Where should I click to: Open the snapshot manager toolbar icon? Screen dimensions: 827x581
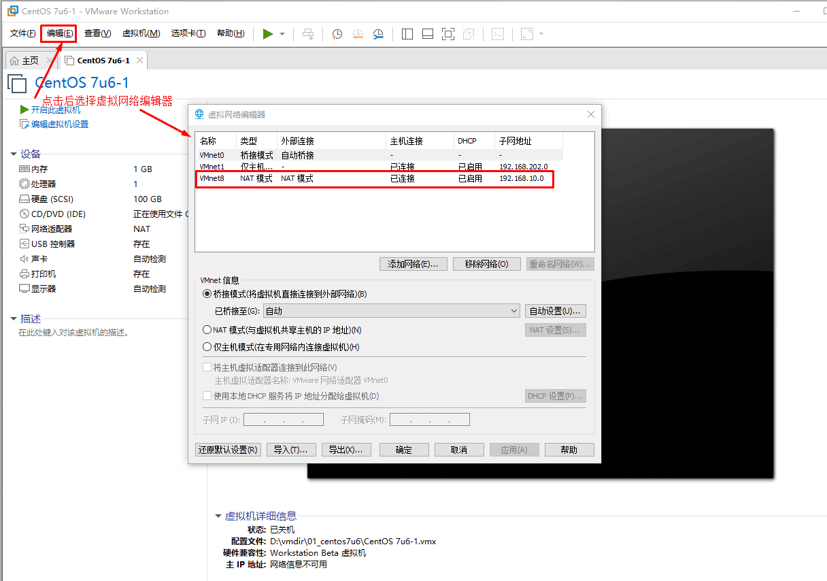(378, 34)
